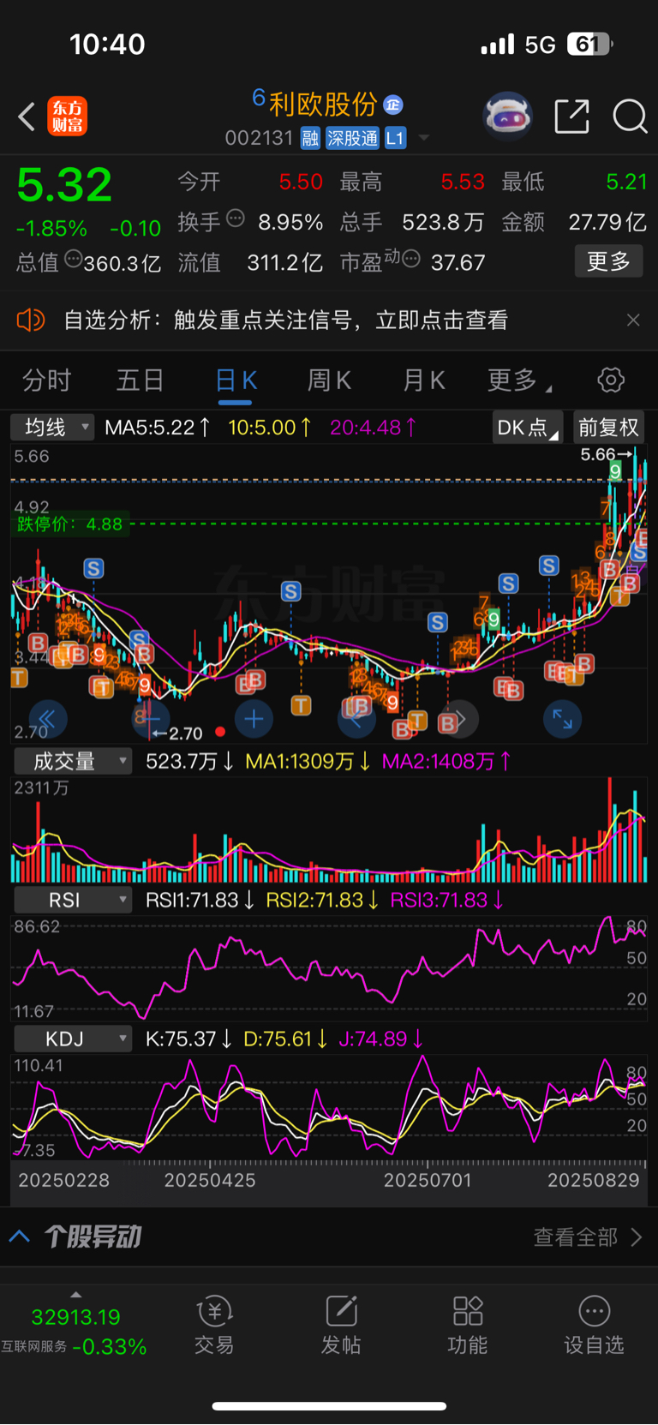658x1425 pixels.
Task: Tap the RSI1:71.83 value
Action: coord(200,900)
